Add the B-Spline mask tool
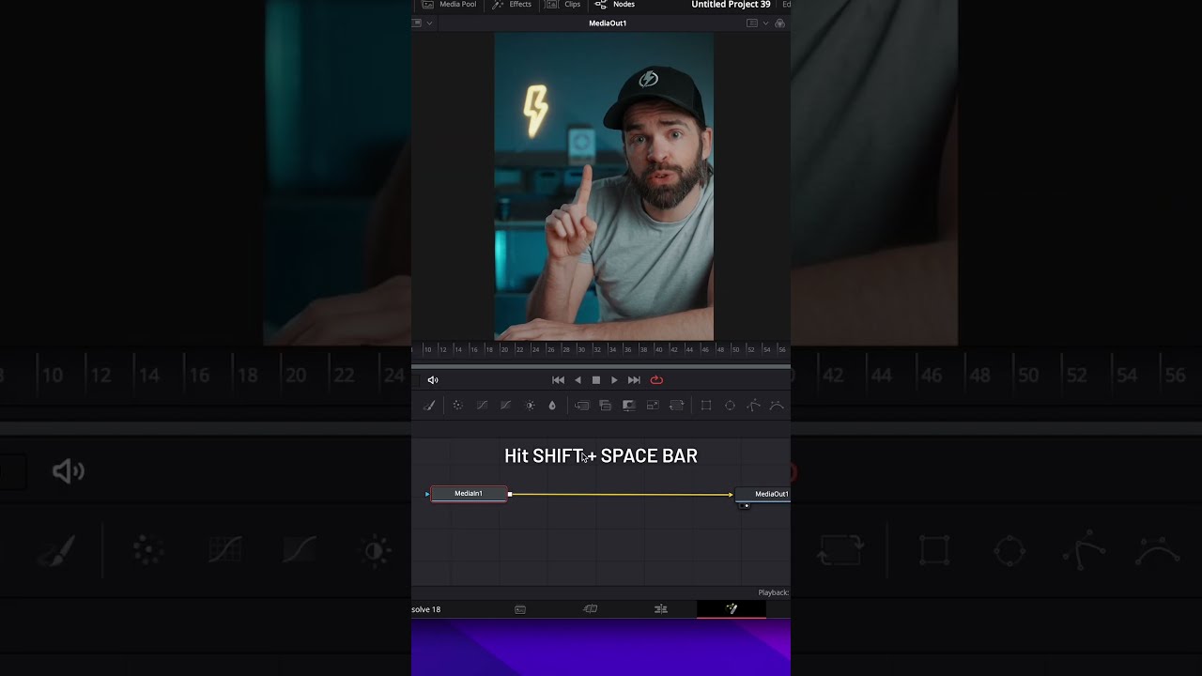1202x676 pixels. [777, 406]
